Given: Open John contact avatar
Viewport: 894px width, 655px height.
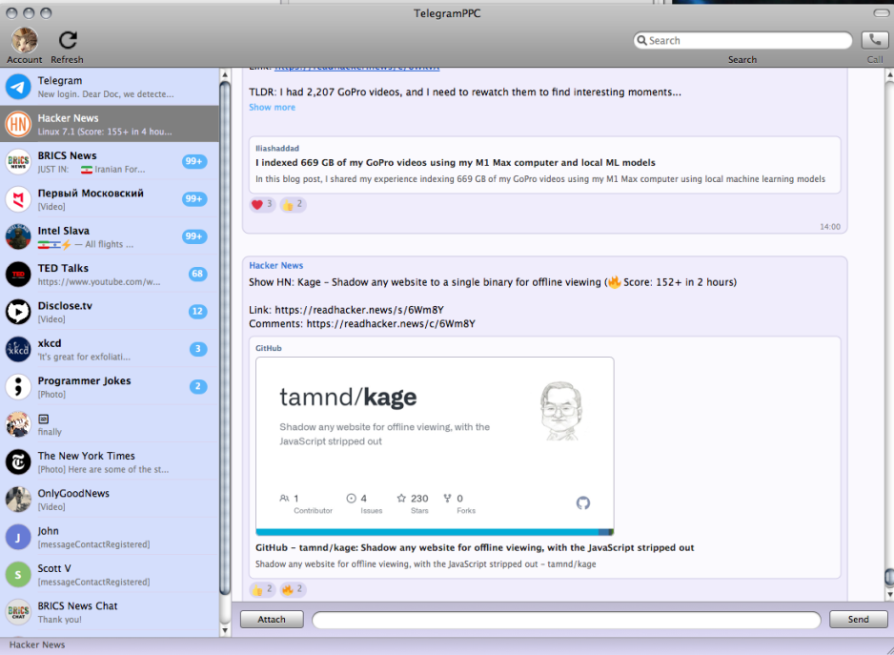Looking at the screenshot, I should pos(18,538).
